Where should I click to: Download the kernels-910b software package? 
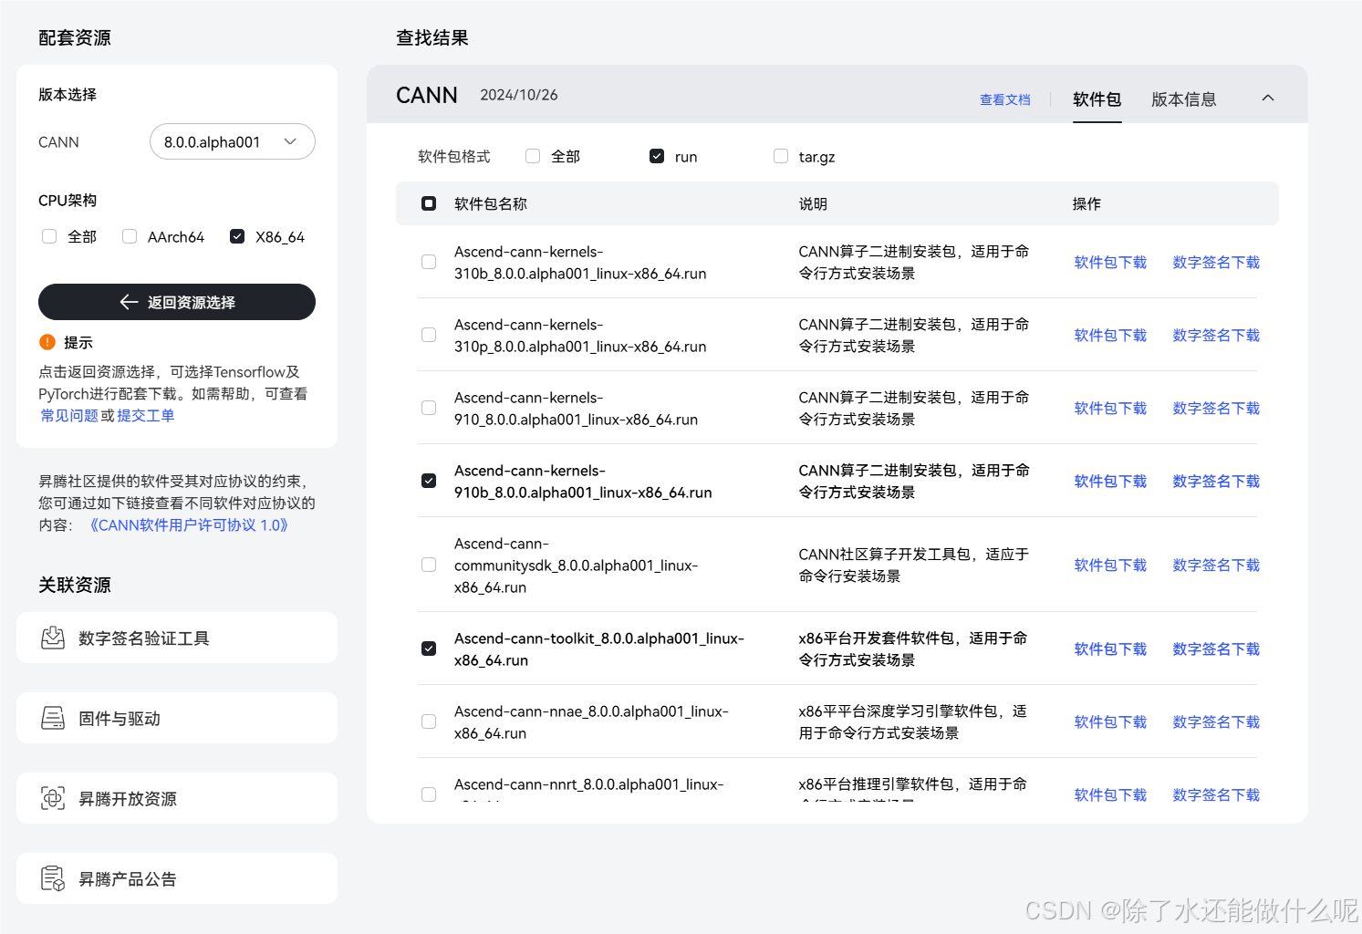(1110, 481)
